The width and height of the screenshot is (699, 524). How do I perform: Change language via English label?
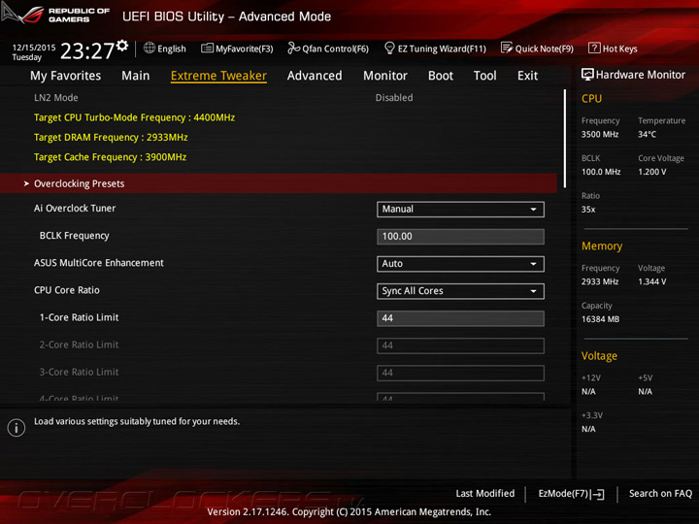172,49
